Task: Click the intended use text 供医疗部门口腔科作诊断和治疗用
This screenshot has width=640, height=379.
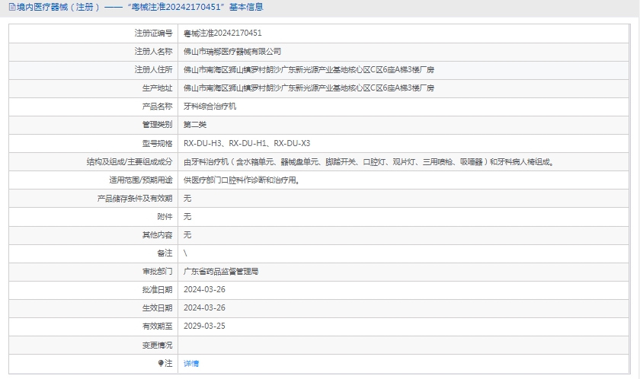Action: click(x=242, y=180)
